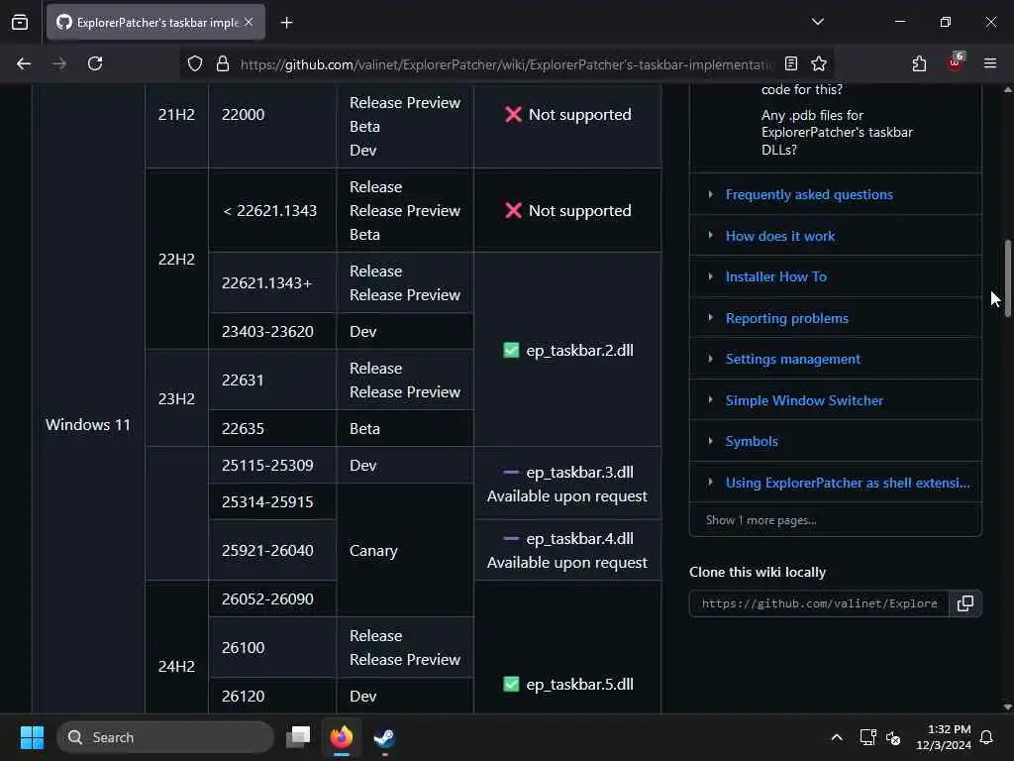
Task: Open the clock showing 1:32 PM
Action: click(x=944, y=737)
